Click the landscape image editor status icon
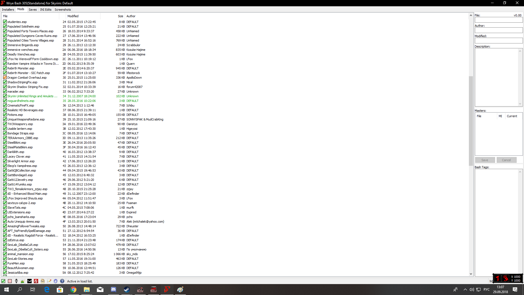 (23, 281)
